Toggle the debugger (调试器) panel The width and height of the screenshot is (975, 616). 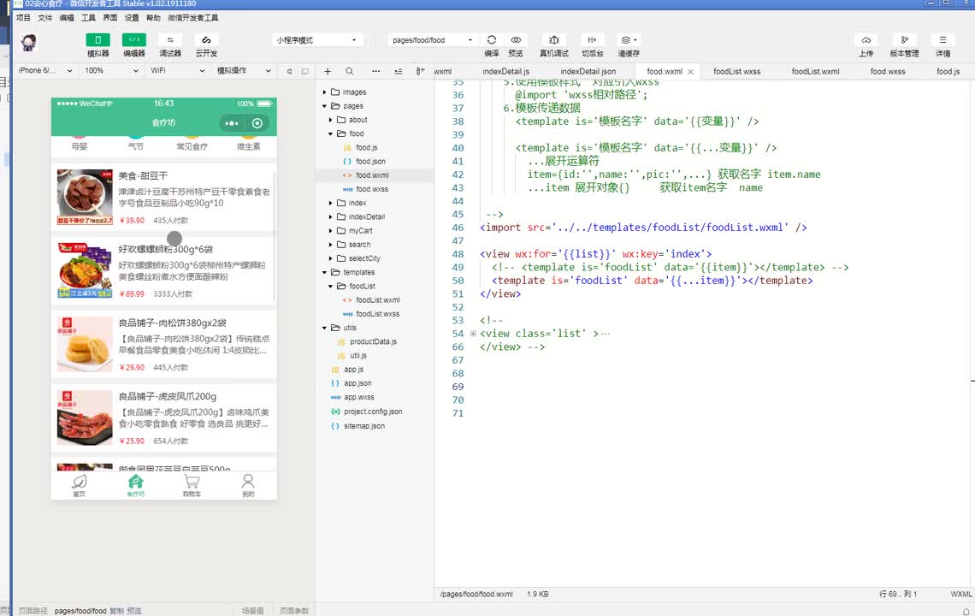(x=169, y=40)
